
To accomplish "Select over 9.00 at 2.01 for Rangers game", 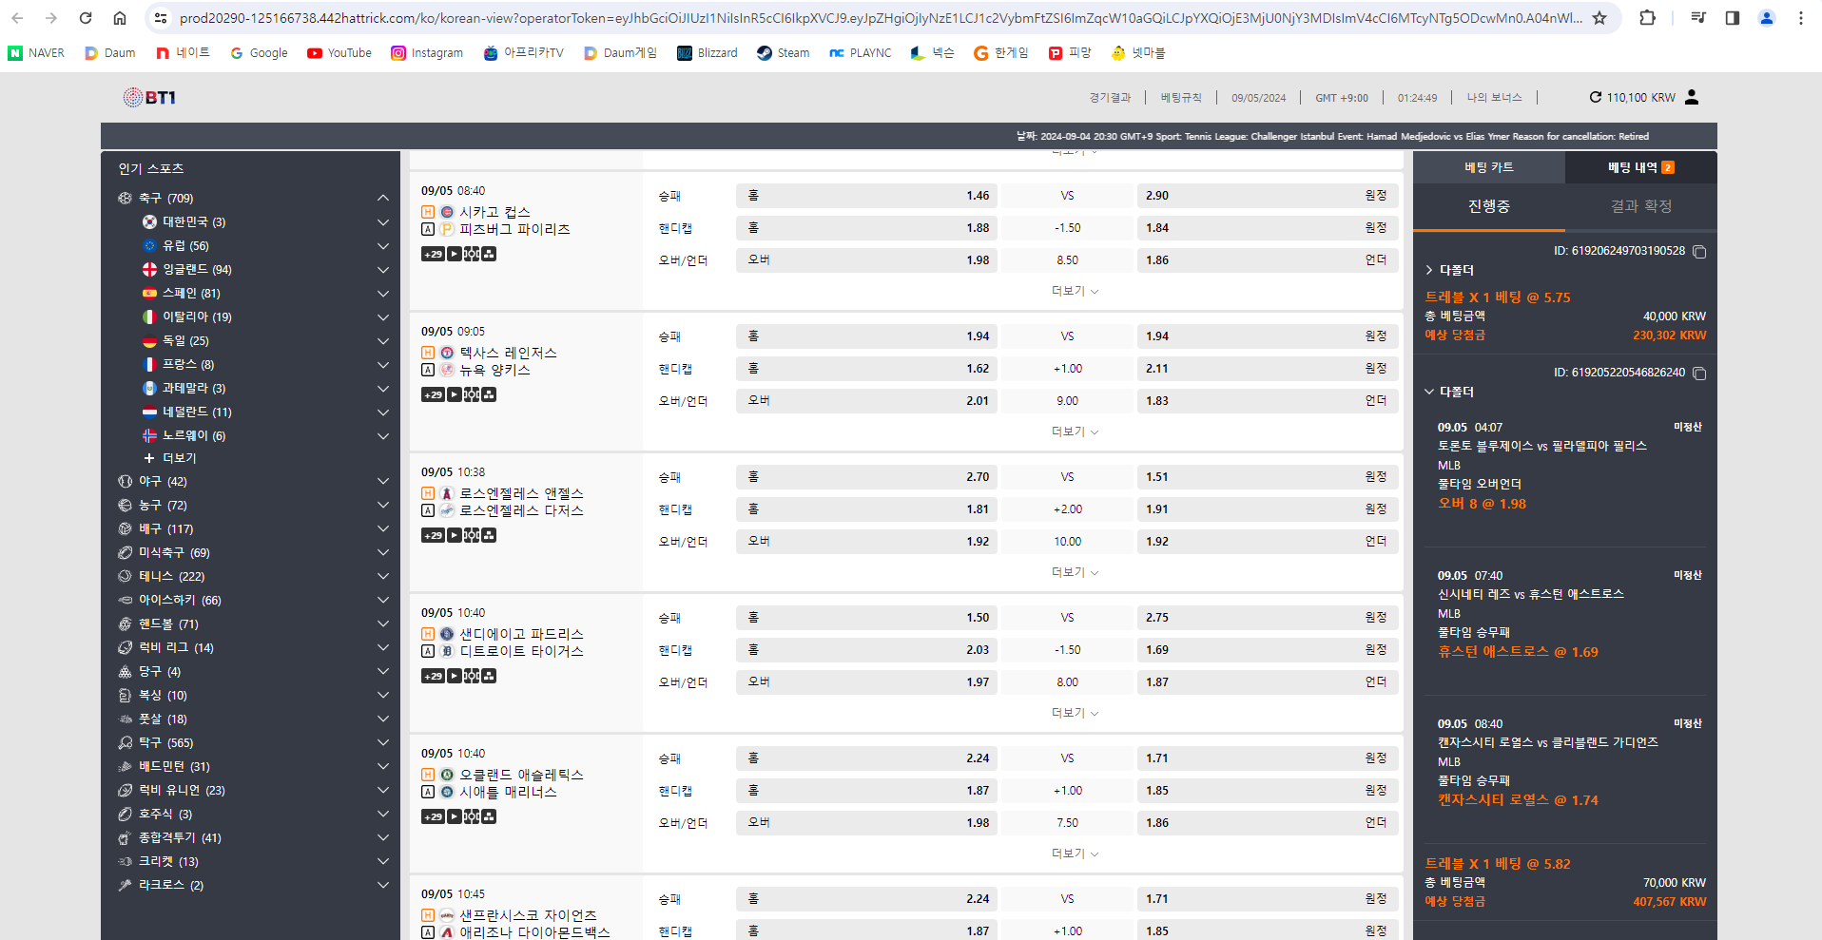I will coord(866,401).
